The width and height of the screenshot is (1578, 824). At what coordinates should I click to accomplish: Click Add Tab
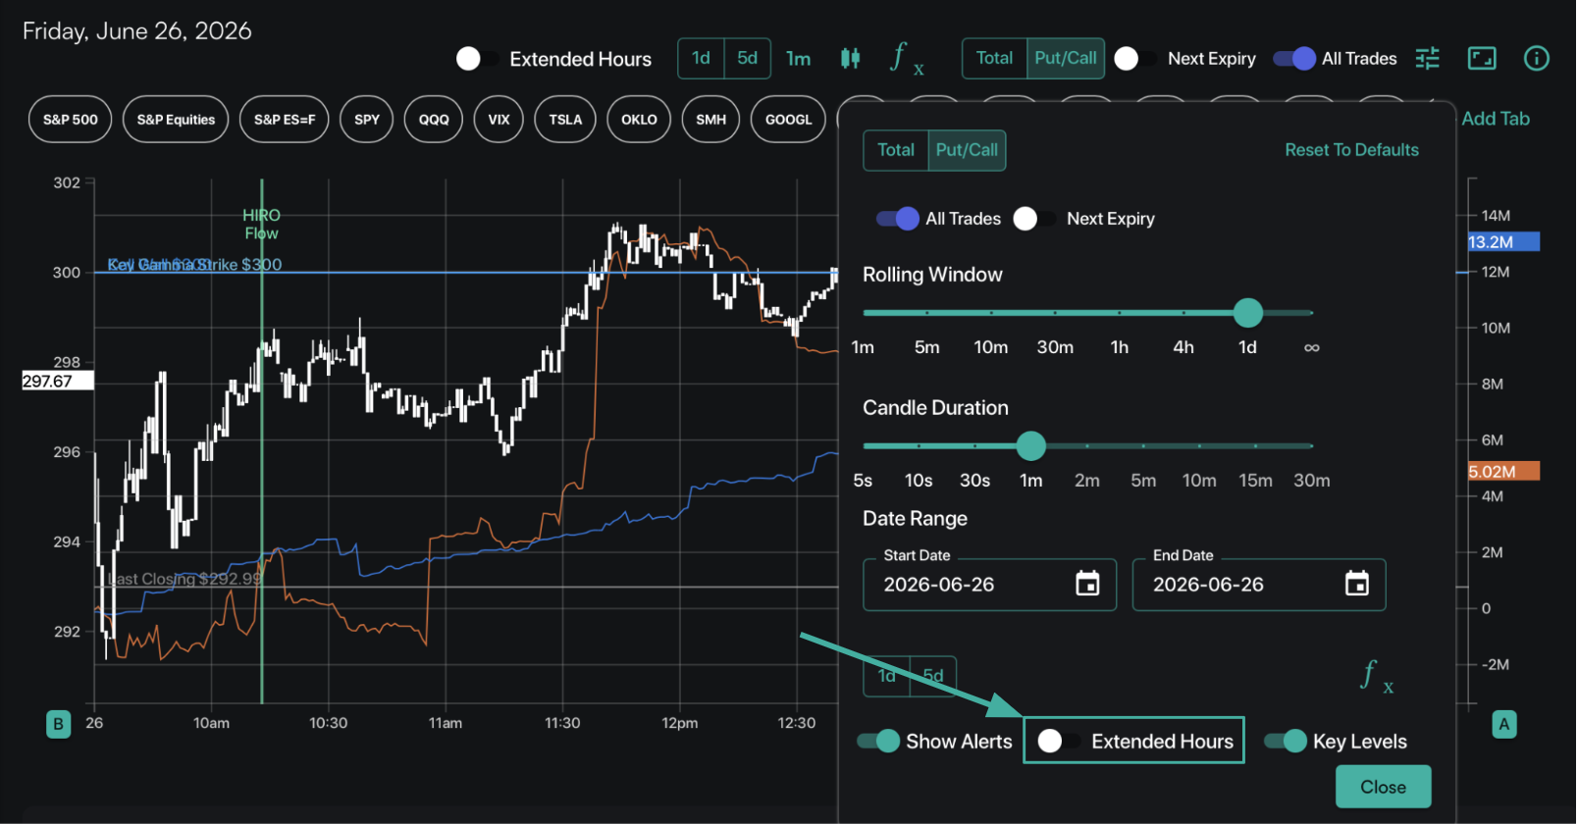[1496, 119]
